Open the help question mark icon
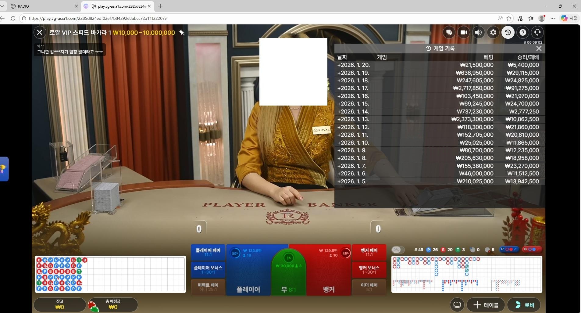The height and width of the screenshot is (313, 581). [522, 32]
